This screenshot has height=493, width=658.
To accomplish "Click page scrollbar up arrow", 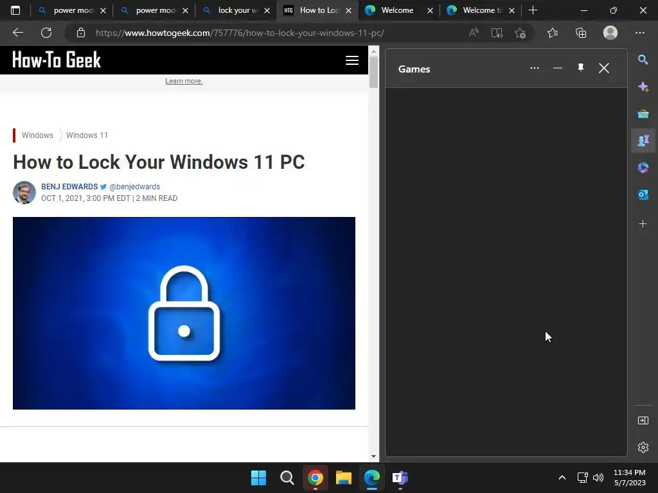I will tap(373, 51).
